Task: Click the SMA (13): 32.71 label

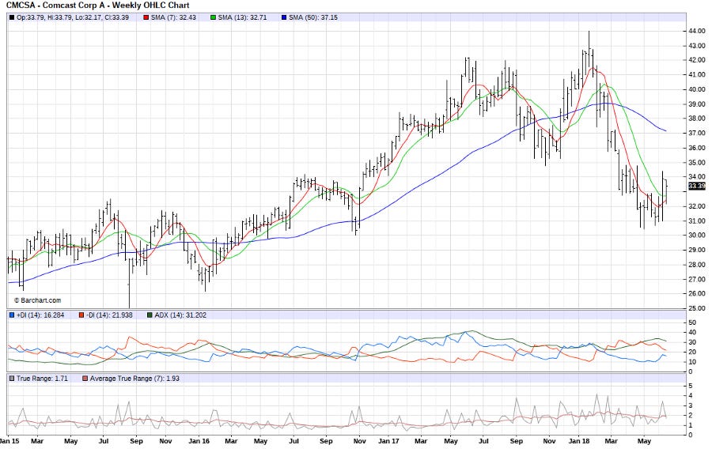Action: pyautogui.click(x=242, y=17)
